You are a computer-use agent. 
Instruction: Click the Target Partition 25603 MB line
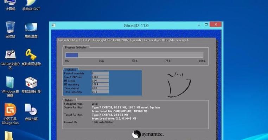click(x=110, y=115)
